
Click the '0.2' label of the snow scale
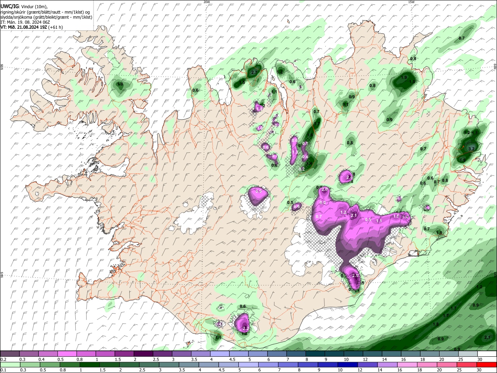(x=3, y=359)
